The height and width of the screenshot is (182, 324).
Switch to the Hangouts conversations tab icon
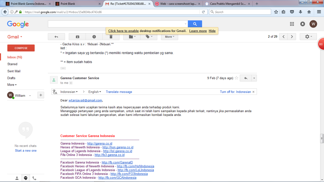pyautogui.click(x=26, y=178)
